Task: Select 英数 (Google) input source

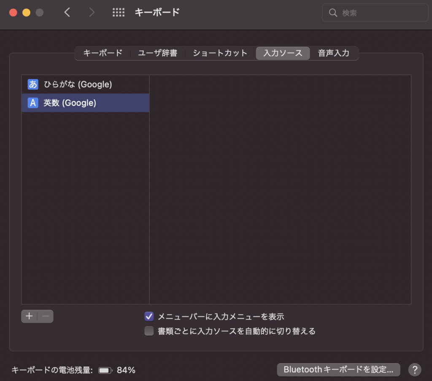Action: point(85,103)
